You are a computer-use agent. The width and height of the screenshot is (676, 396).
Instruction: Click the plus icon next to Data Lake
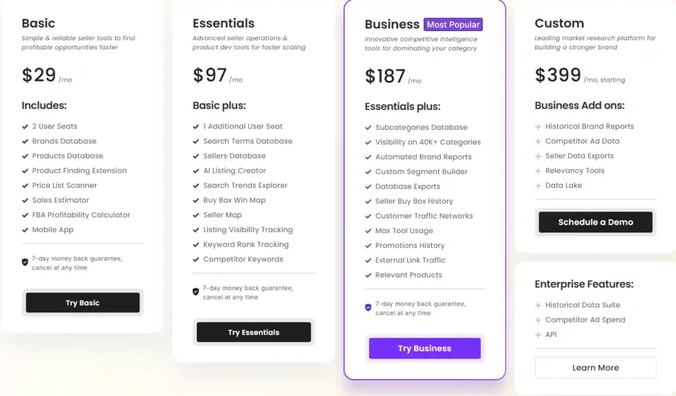[x=539, y=185]
